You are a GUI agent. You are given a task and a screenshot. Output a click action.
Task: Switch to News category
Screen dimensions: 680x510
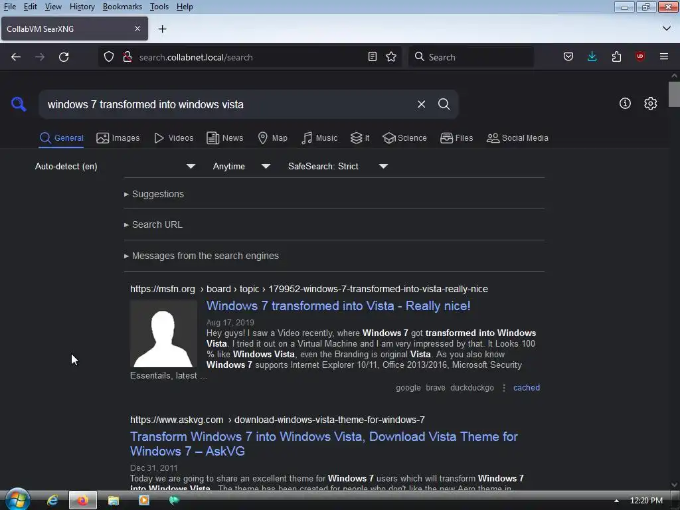[x=224, y=138]
